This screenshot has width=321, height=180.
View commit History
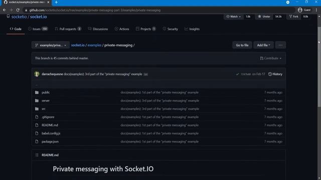click(x=275, y=74)
